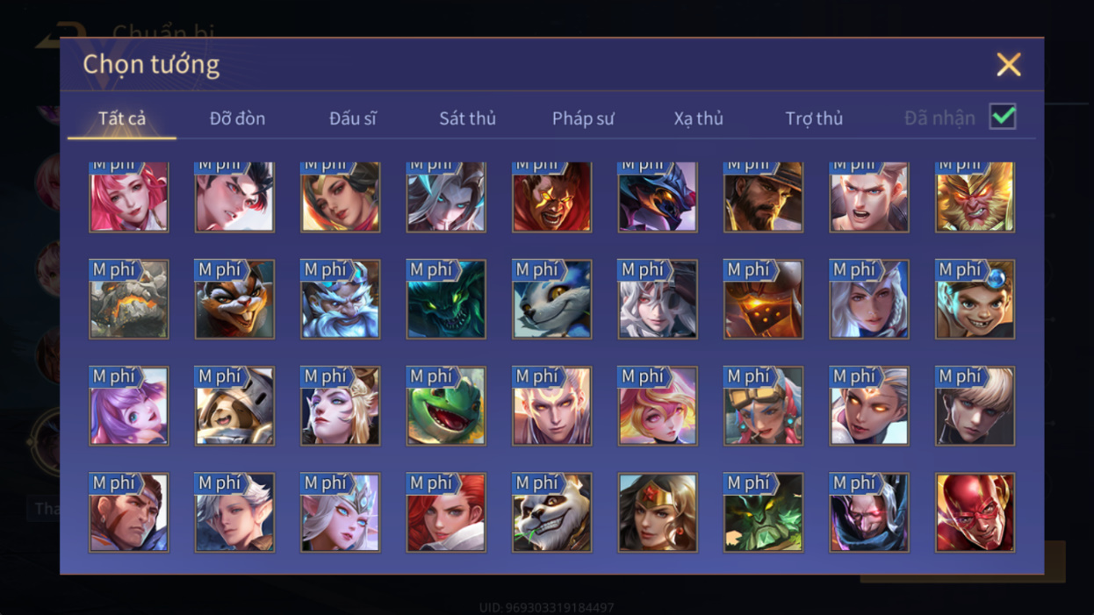The width and height of the screenshot is (1094, 615).
Task: Select the Wonder Woman hero portrait
Action: click(x=658, y=512)
